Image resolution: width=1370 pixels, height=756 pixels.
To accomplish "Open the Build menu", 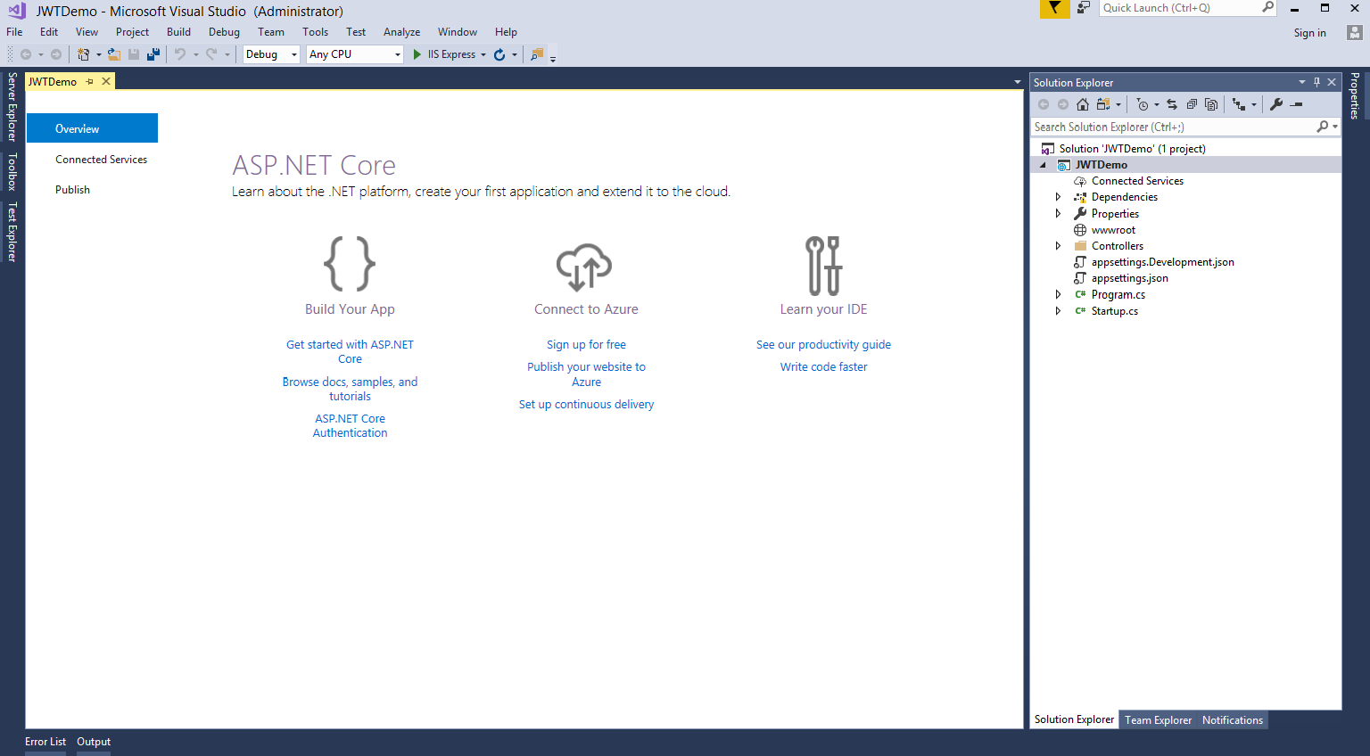I will point(178,31).
